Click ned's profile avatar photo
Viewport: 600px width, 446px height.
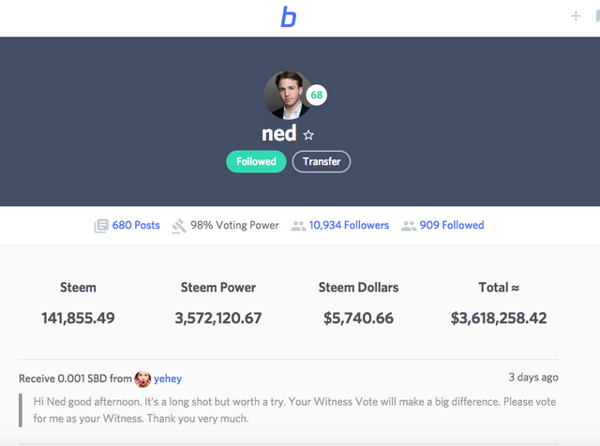tap(289, 95)
